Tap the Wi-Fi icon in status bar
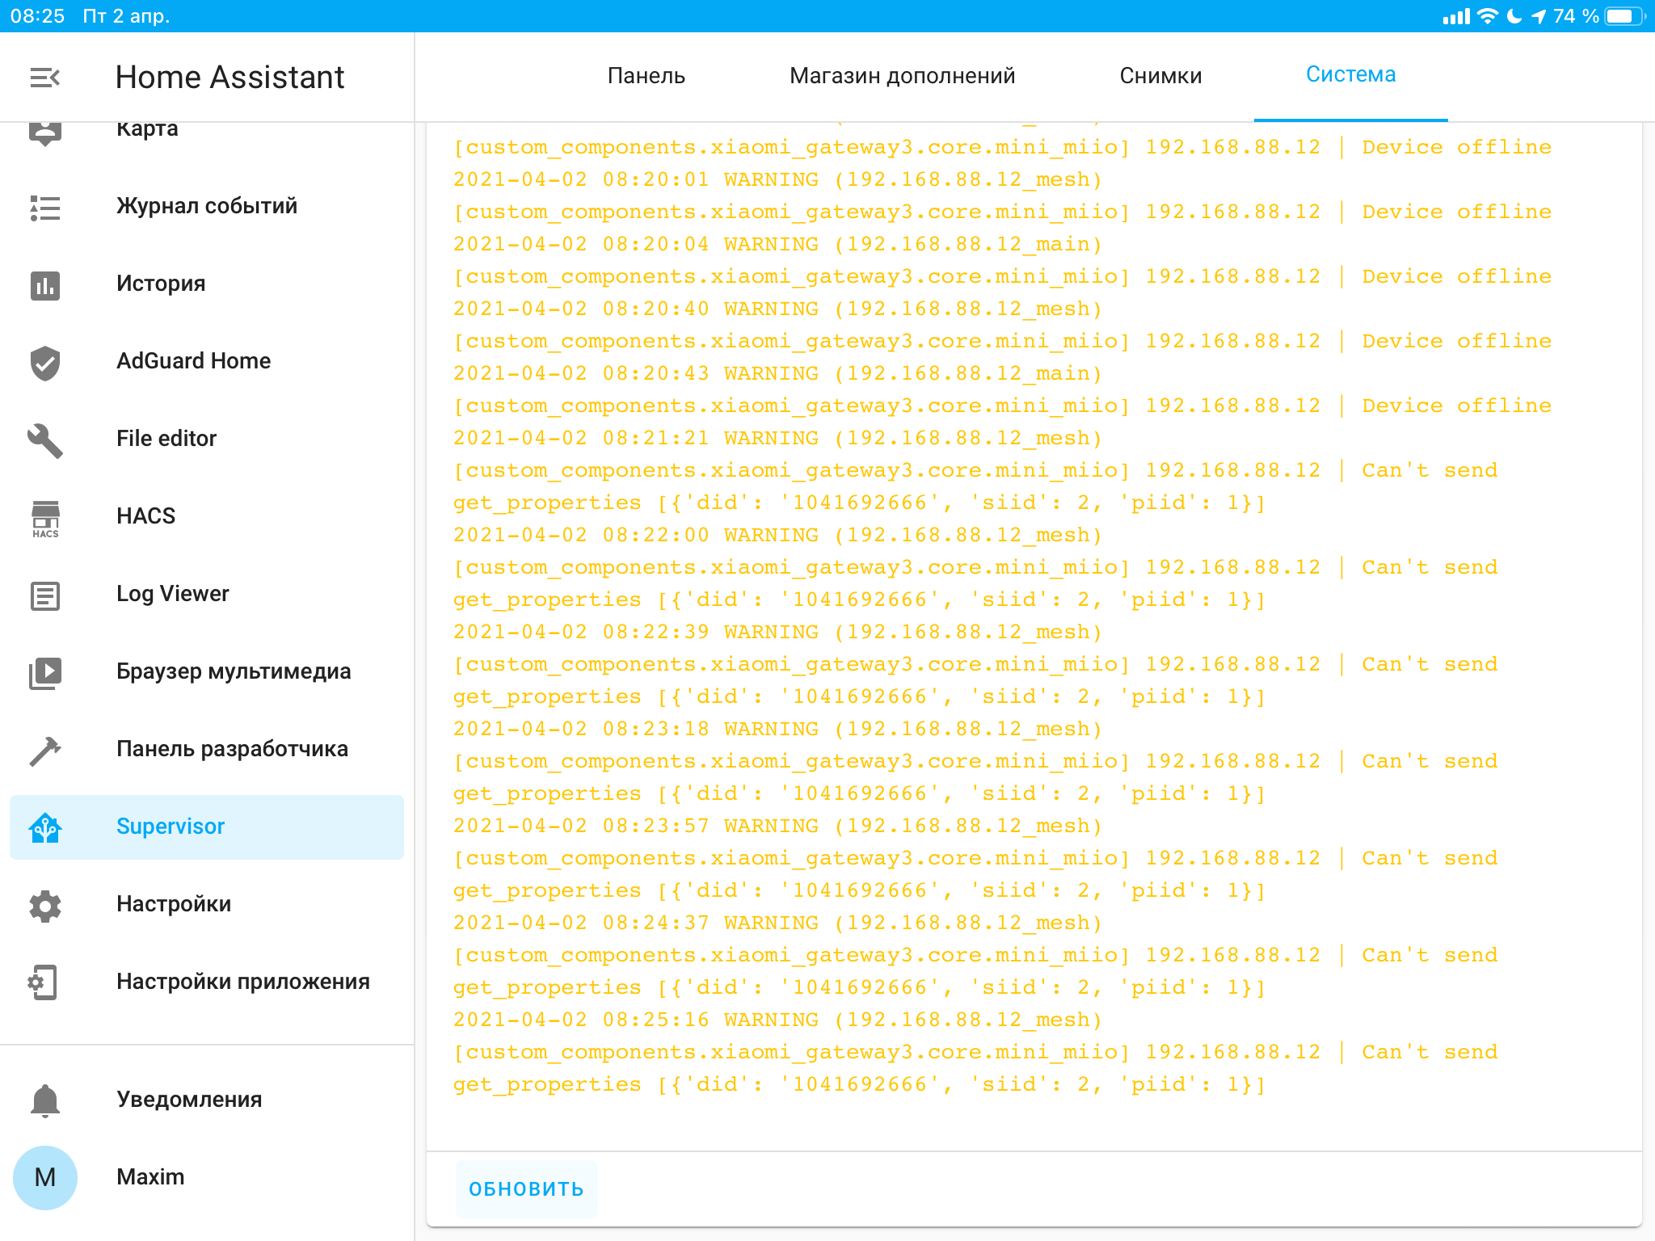The image size is (1655, 1241). point(1487,16)
